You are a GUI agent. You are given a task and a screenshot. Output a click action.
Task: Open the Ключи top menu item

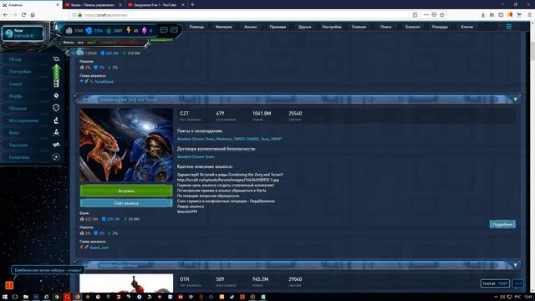pyautogui.click(x=466, y=27)
